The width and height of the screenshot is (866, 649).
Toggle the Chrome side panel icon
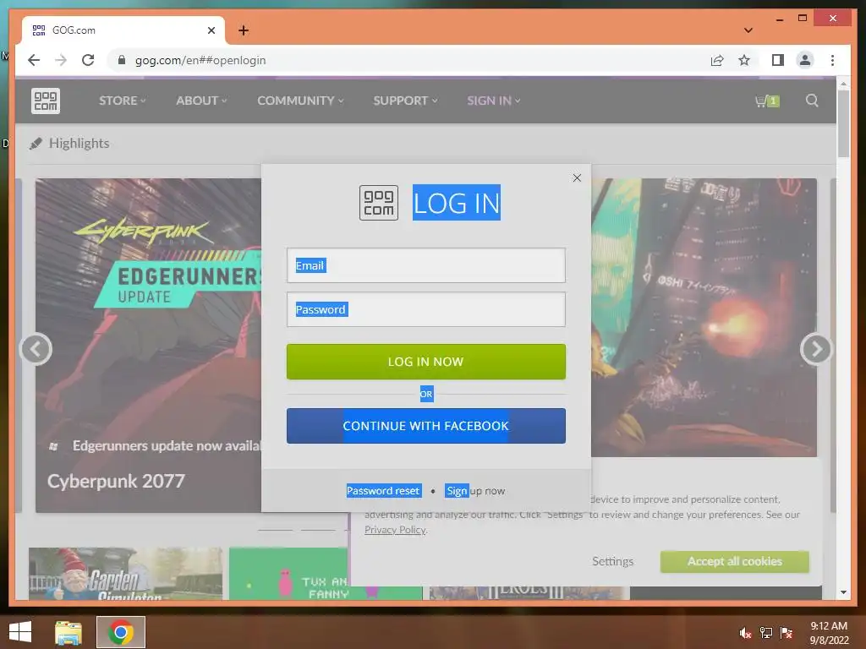click(778, 60)
